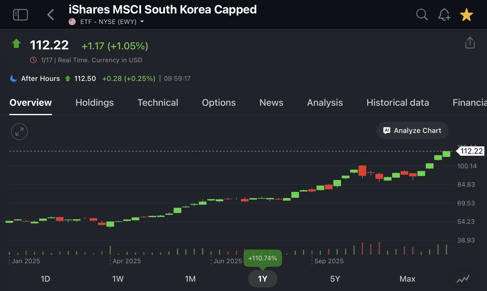Switch to the Technical tab

(158, 103)
